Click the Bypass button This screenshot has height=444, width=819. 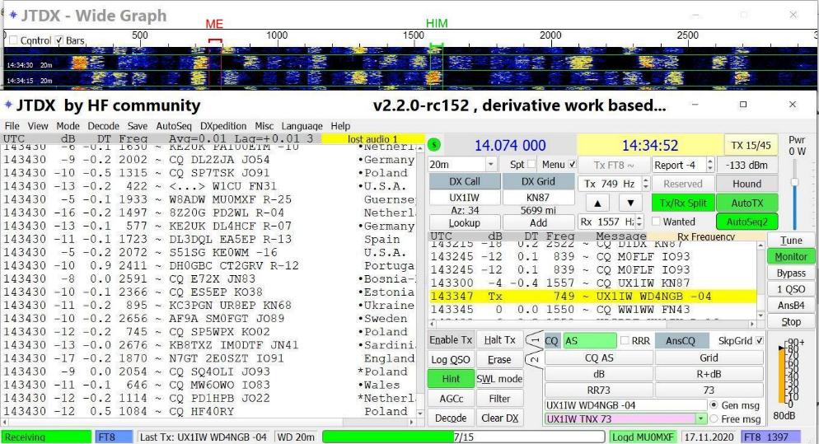(791, 273)
